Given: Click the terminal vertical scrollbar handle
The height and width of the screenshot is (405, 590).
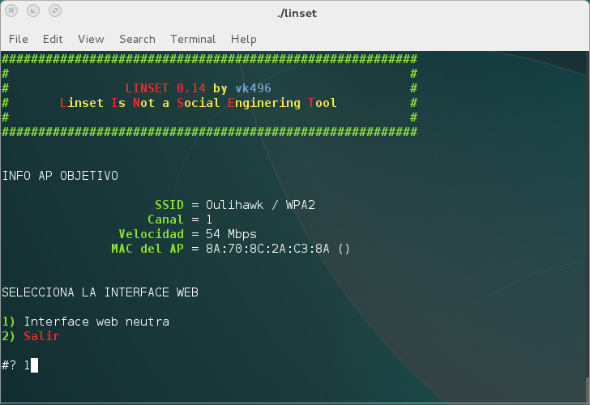Looking at the screenshot, I should [x=588, y=390].
